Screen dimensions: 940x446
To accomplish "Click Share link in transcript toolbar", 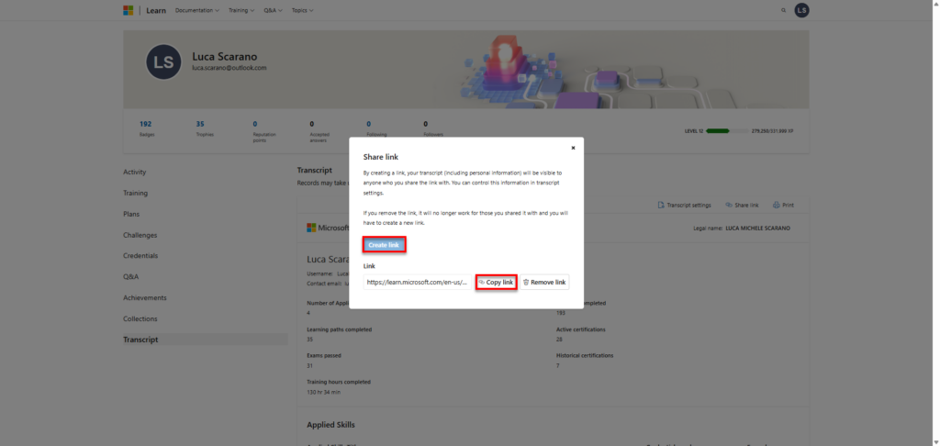I will (x=742, y=205).
